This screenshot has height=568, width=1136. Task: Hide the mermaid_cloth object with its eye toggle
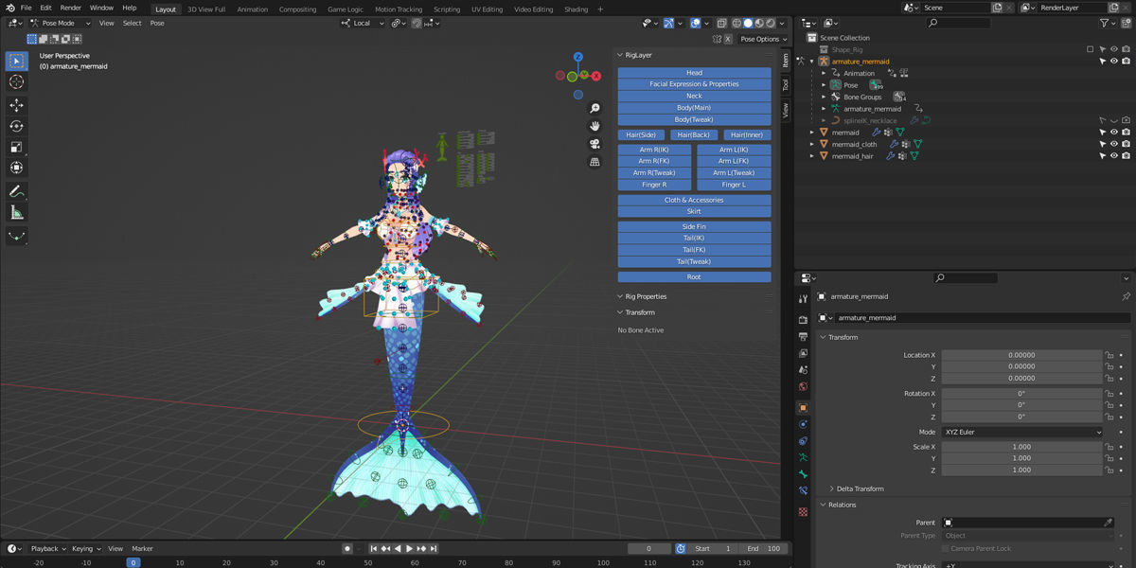pos(1113,143)
